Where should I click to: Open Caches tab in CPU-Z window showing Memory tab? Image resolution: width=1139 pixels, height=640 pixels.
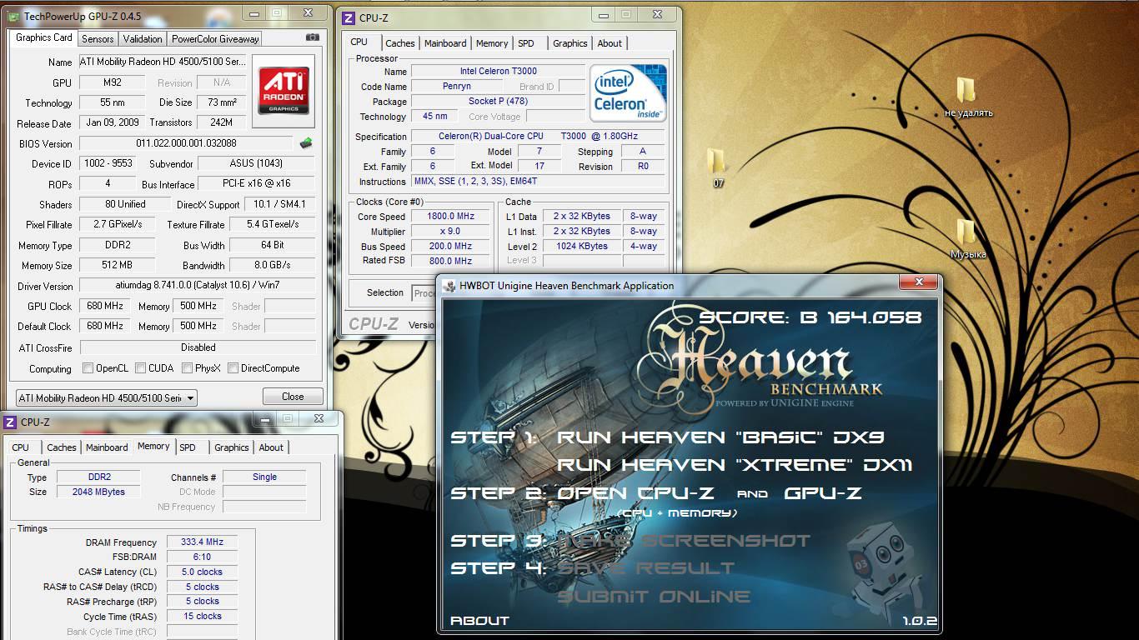pyautogui.click(x=62, y=447)
